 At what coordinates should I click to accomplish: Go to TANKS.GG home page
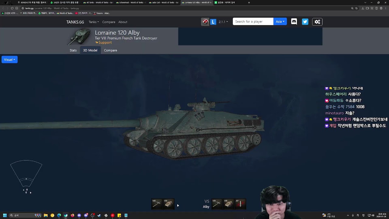tap(75, 22)
